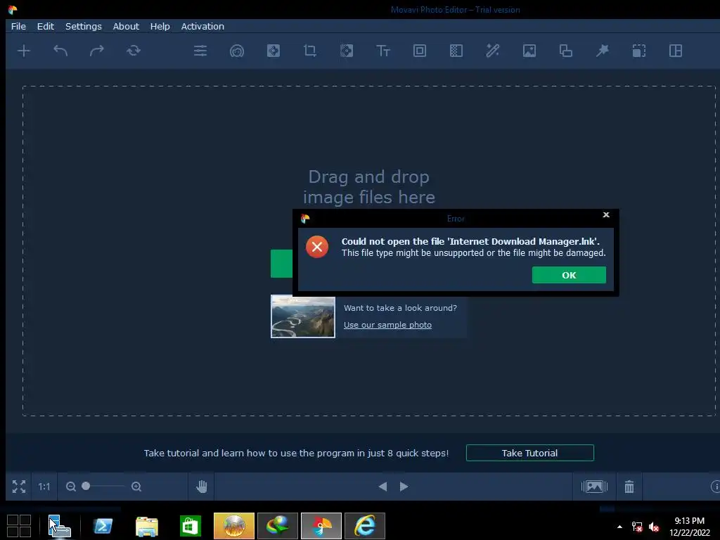Open Windows Store from the taskbar
Image resolution: width=720 pixels, height=540 pixels.
click(x=191, y=526)
